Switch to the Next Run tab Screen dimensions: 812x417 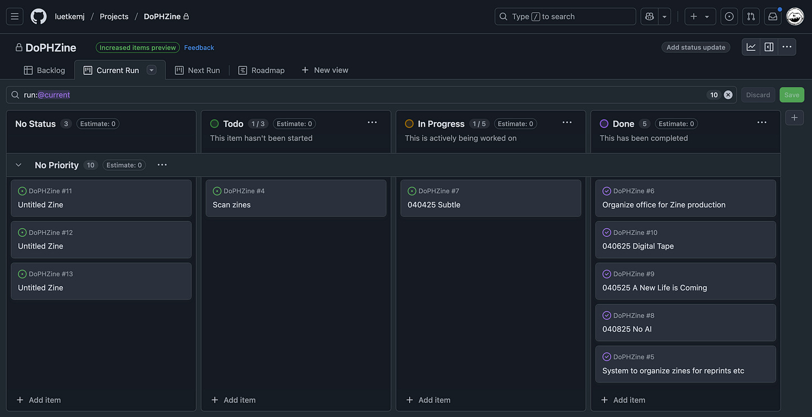[x=197, y=70]
